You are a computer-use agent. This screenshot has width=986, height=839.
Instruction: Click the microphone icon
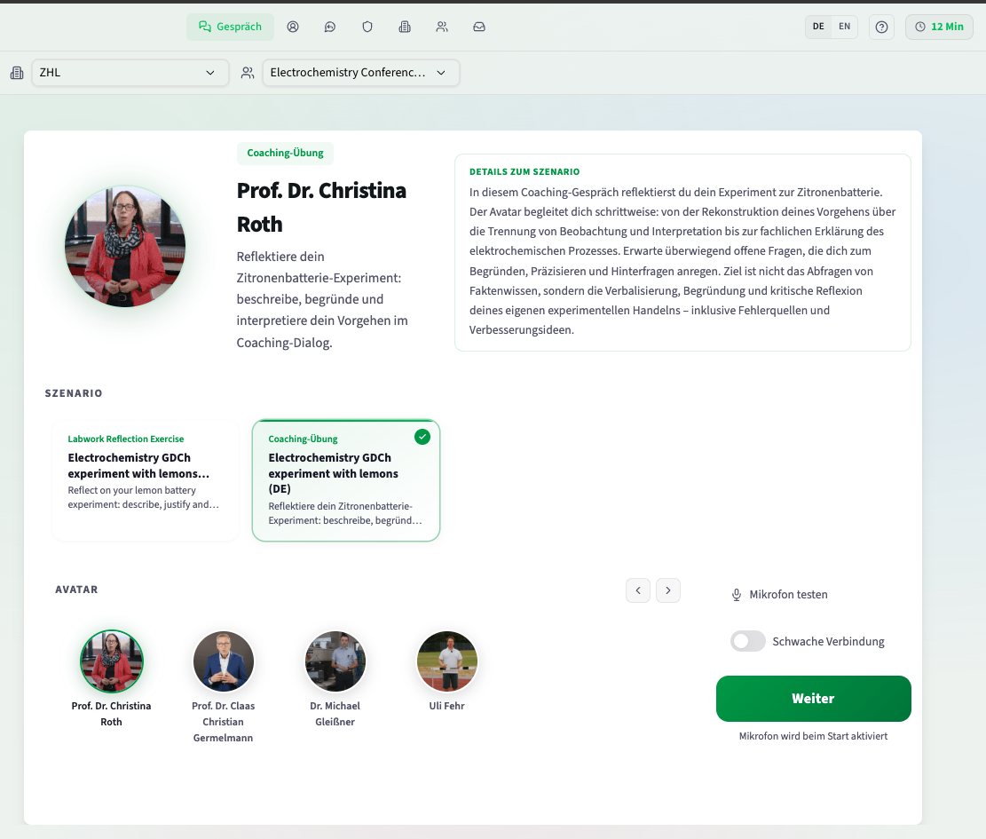(737, 594)
